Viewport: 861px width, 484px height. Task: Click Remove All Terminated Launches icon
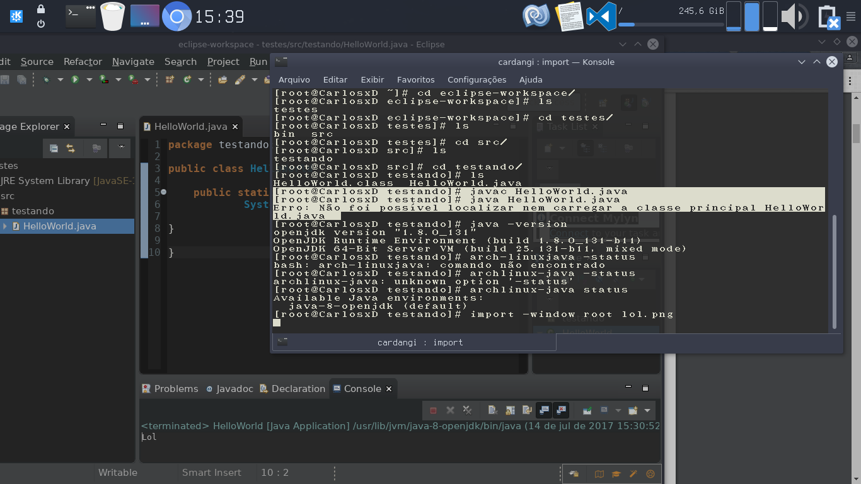point(467,410)
